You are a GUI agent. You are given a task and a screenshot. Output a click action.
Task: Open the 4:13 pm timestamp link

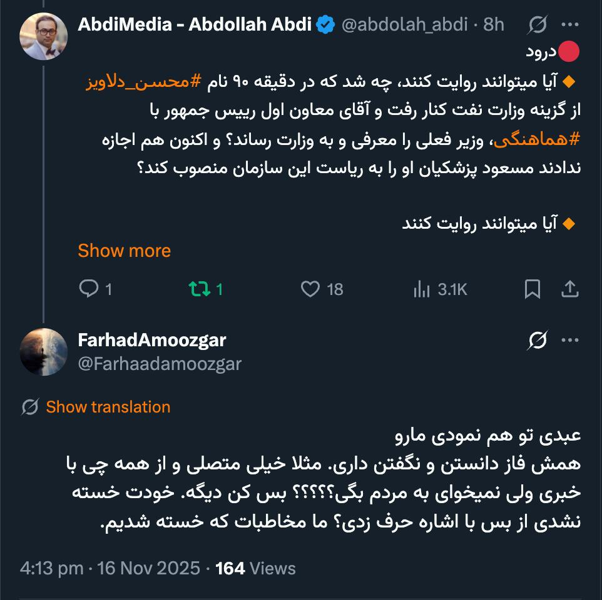(51, 568)
